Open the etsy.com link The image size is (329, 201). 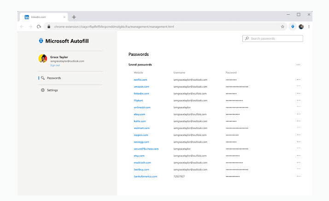(x=139, y=156)
